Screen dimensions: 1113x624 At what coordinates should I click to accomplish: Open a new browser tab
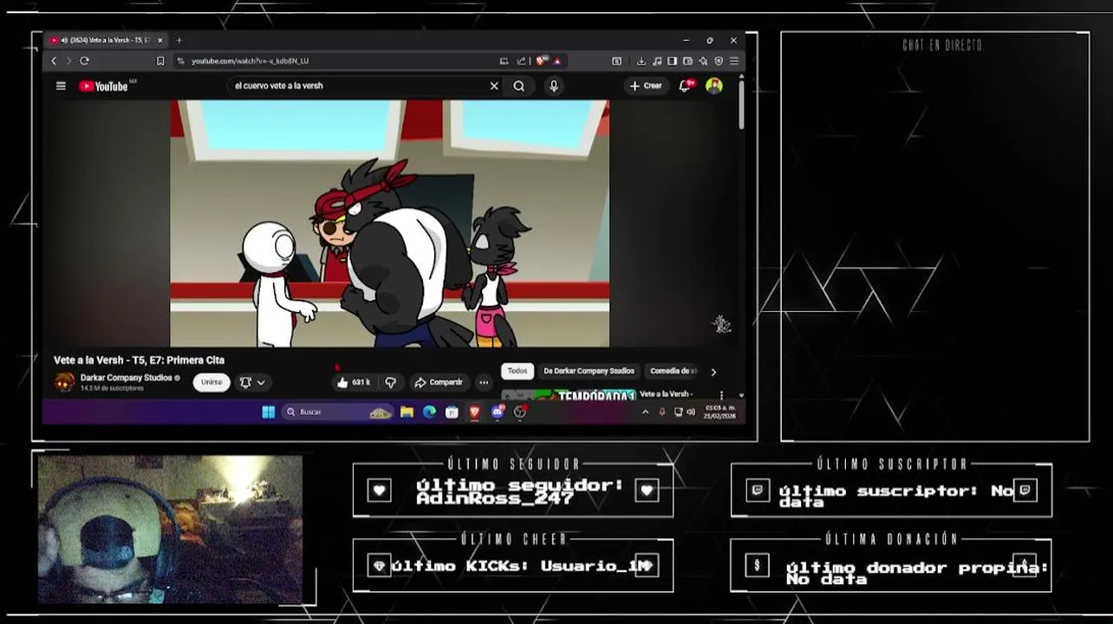coord(179,40)
